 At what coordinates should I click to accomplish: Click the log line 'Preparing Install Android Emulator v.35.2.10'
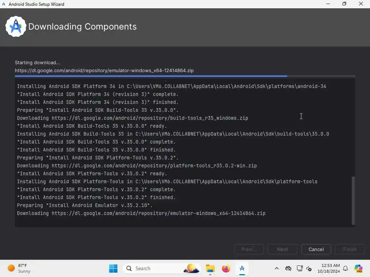click(85, 205)
